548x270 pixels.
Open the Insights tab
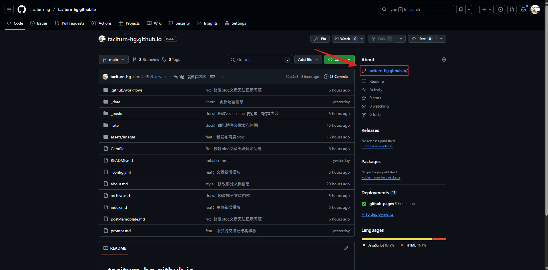click(207, 23)
